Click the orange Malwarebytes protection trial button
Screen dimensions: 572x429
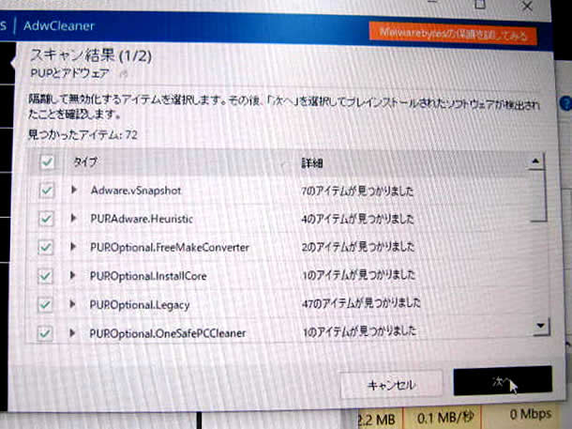tap(453, 35)
